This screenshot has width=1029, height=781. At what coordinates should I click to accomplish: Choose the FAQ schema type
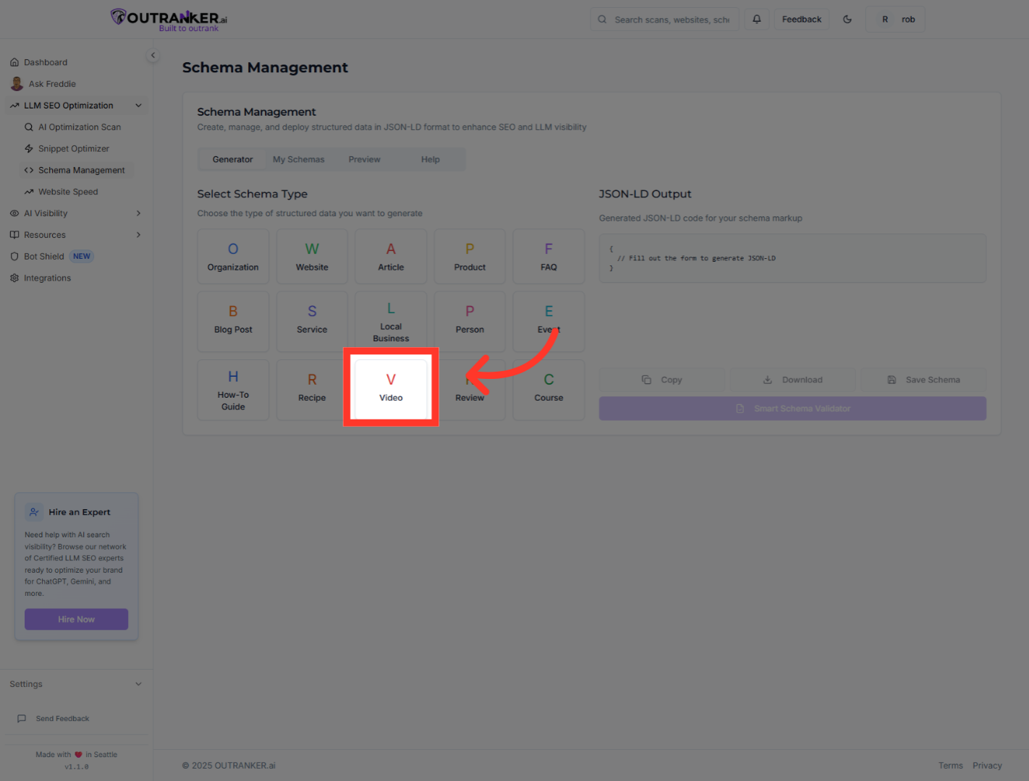pyautogui.click(x=549, y=257)
